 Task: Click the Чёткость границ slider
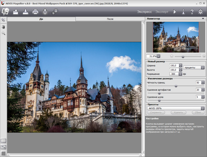coord(176,86)
